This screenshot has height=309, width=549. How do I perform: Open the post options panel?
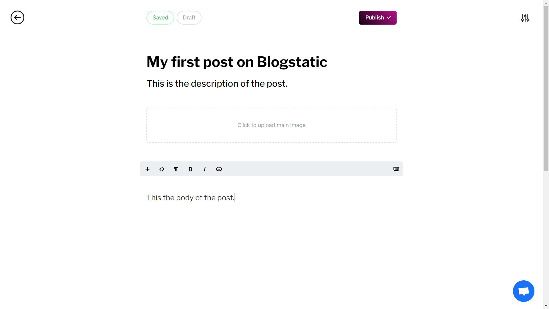pos(525,17)
